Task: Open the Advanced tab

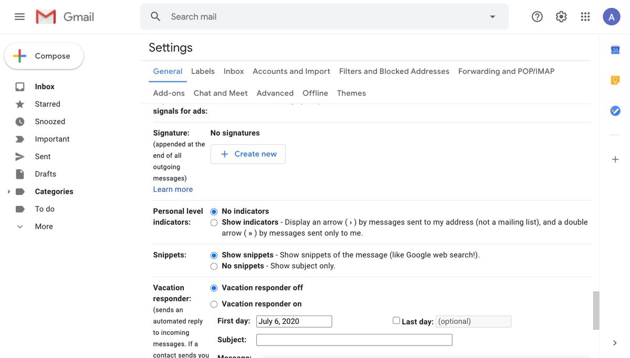Action: [x=275, y=93]
